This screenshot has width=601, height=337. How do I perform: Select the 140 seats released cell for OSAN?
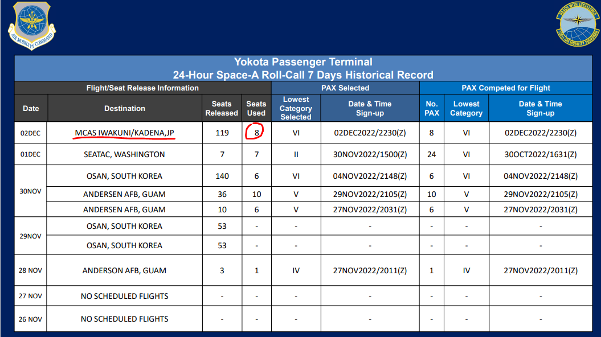point(222,176)
